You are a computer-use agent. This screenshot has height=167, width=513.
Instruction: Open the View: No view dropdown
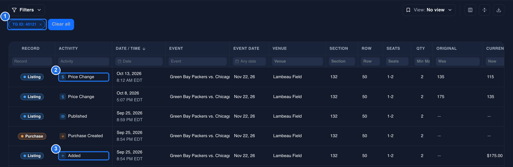pos(429,10)
